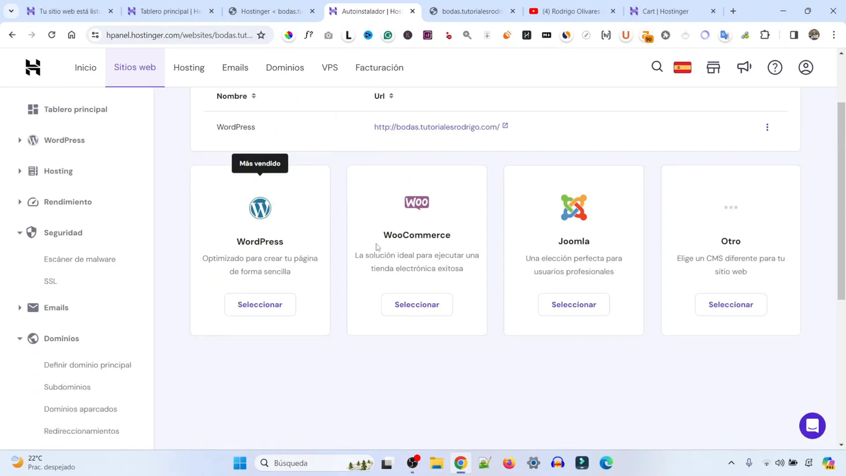Click the Tablero principal grid icon
This screenshot has height=476, width=846.
[x=33, y=109]
